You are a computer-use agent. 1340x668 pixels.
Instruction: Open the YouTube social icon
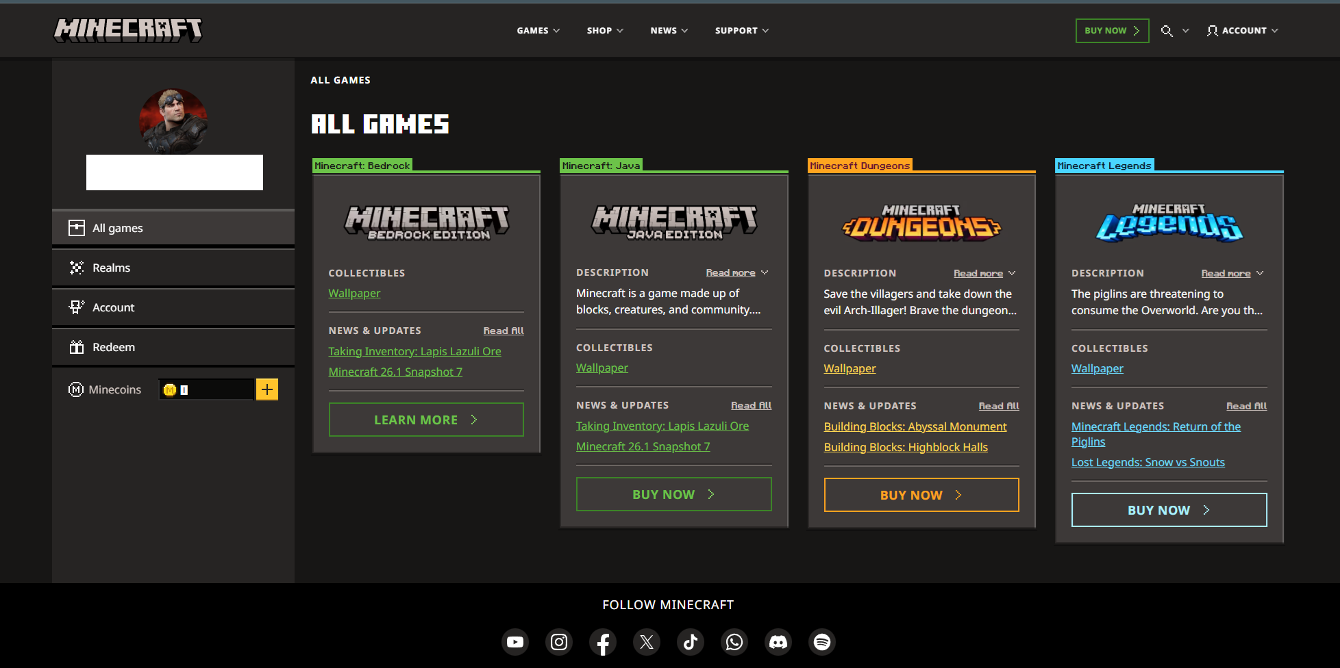[515, 642]
